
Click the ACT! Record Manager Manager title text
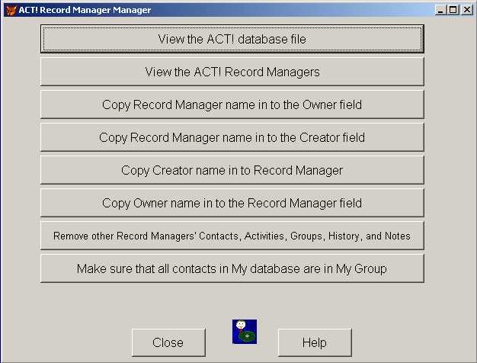tap(85, 10)
